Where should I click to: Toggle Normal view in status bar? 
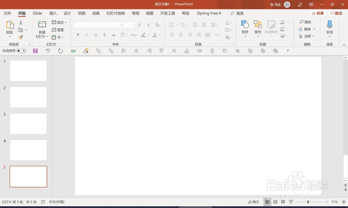267,202
